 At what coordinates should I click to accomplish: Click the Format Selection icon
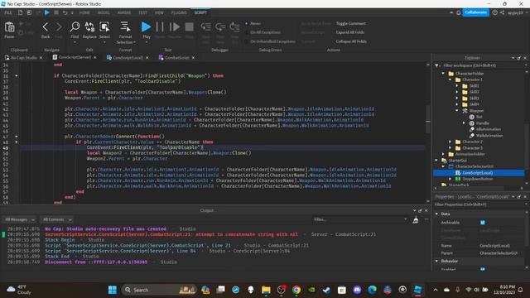[x=125, y=27]
